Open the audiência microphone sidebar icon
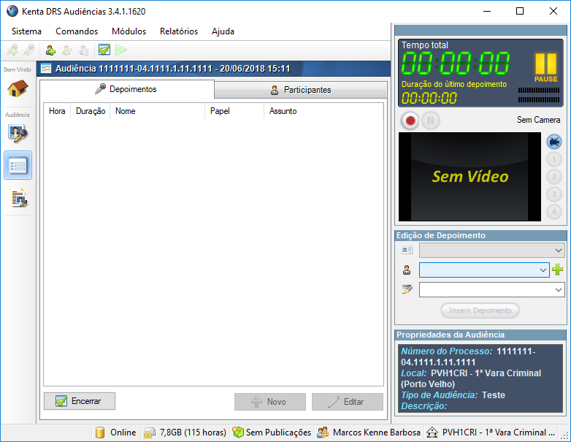The image size is (571, 442). click(18, 134)
